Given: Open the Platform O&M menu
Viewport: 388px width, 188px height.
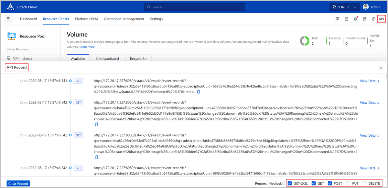Looking at the screenshot, I should click(86, 19).
